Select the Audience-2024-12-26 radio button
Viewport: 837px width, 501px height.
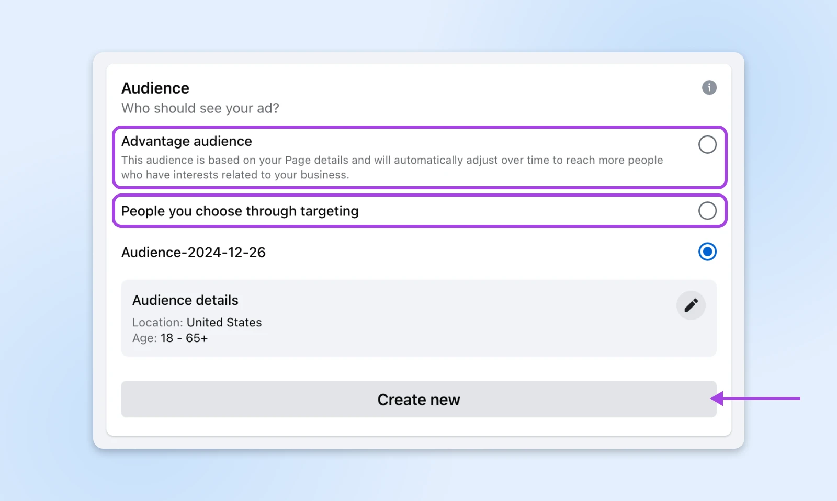(707, 252)
